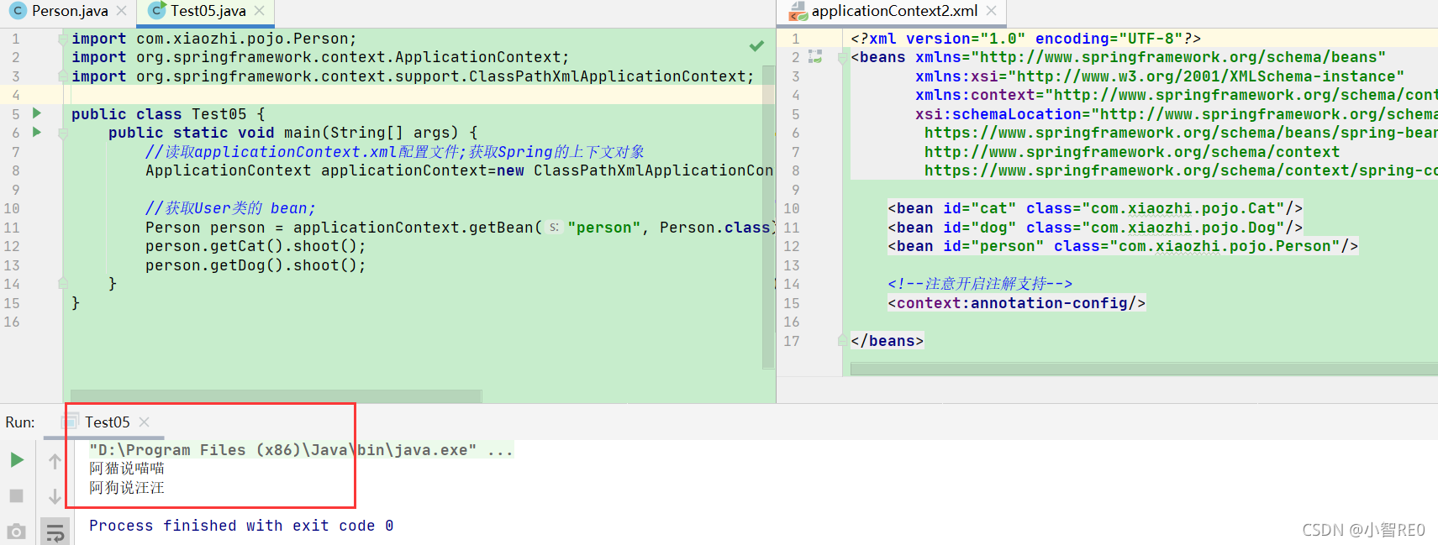Click the up arrow in the Run console toolbar
The image size is (1438, 545).
pyautogui.click(x=55, y=461)
